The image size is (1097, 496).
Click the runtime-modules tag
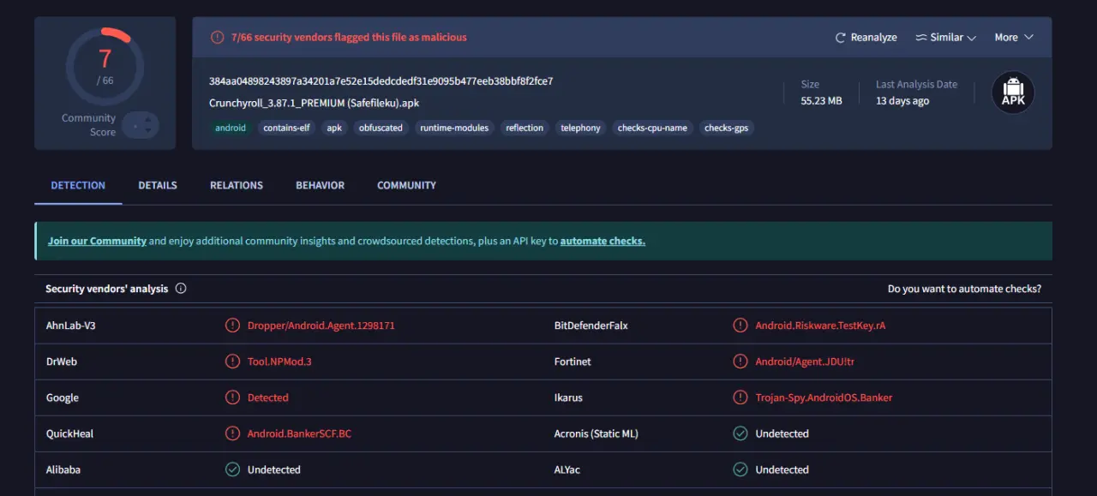(x=454, y=128)
